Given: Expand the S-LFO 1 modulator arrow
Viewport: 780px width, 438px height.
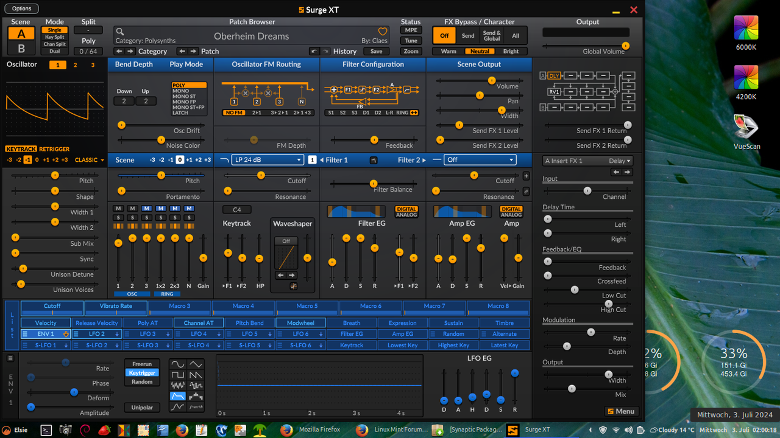Looking at the screenshot, I should click(66, 346).
